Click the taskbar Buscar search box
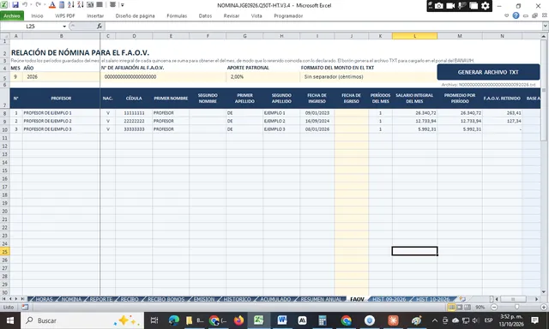Viewport: 549px width, 329px height. [82, 320]
